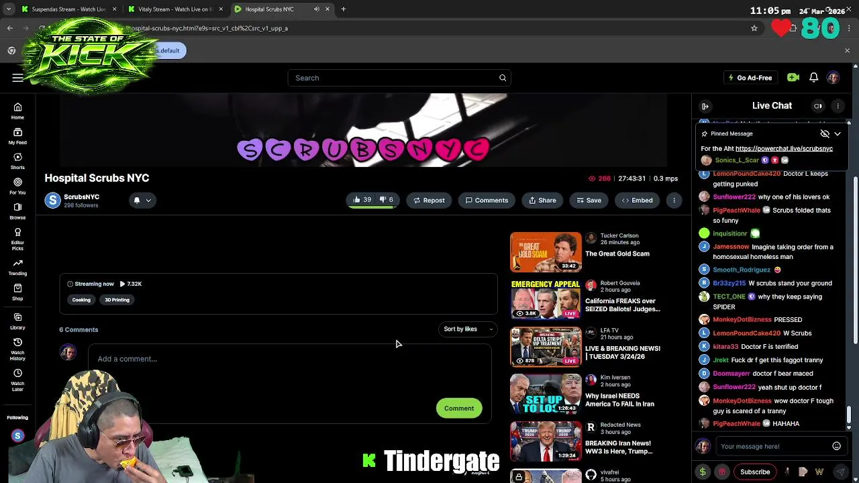This screenshot has height=483, width=859.
Task: Open browser tab search dropdown
Action: coord(9,9)
